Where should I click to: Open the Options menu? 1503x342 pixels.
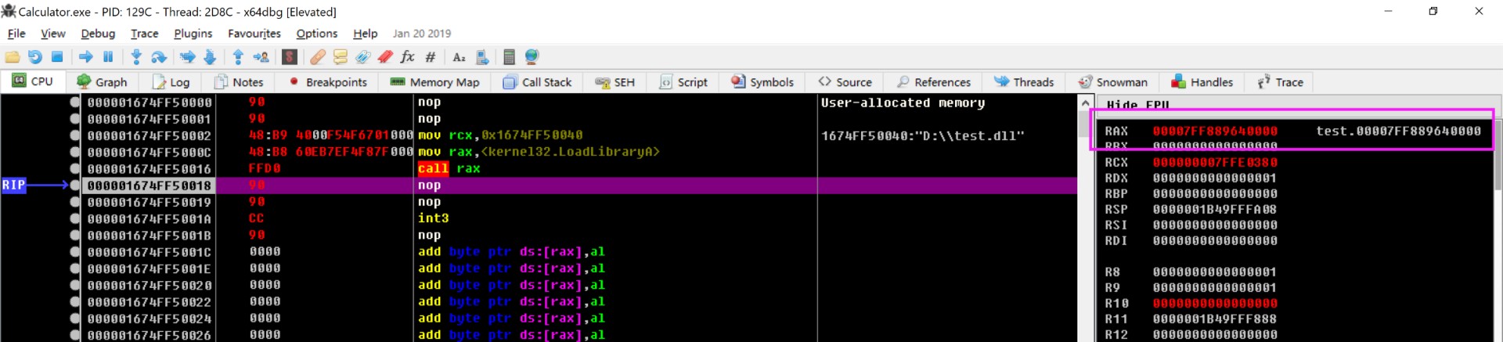(x=317, y=34)
